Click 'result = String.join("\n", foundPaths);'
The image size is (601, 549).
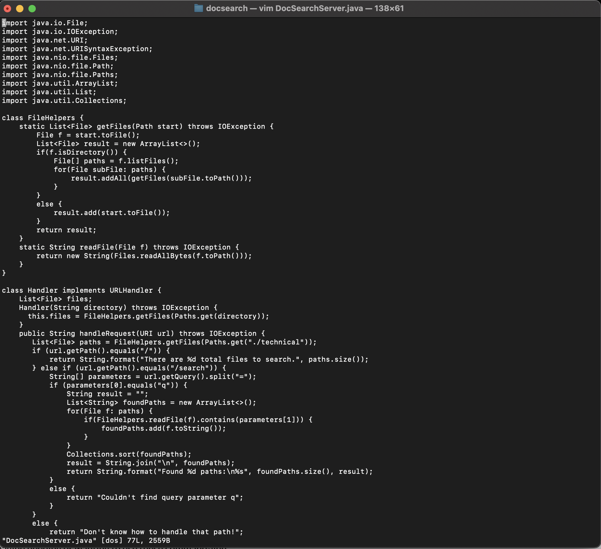point(151,463)
